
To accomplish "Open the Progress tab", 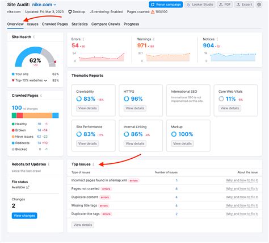I will pyautogui.click(x=131, y=24).
